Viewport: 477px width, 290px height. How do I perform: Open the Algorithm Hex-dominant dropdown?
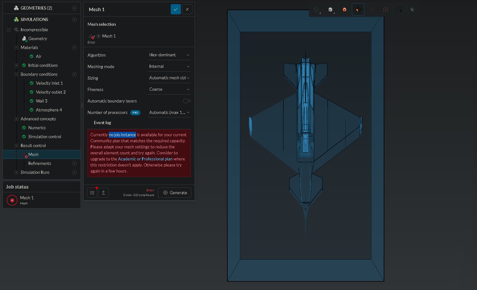[169, 55]
